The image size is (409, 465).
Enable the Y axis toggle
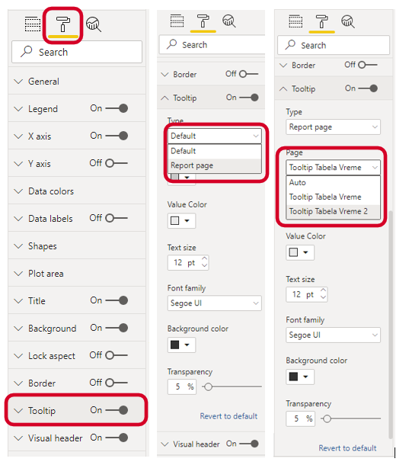117,163
